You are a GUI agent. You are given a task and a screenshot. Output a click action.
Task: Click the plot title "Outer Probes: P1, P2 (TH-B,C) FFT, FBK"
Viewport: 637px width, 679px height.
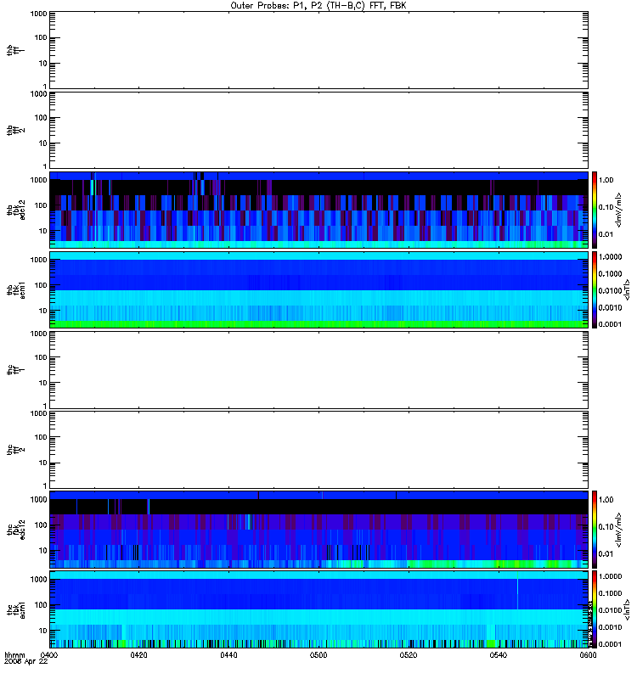pos(318,6)
